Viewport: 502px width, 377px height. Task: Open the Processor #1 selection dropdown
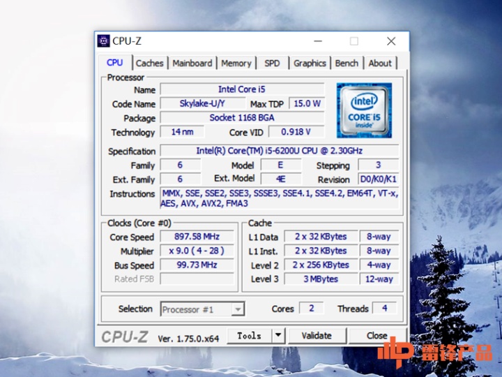pos(202,309)
